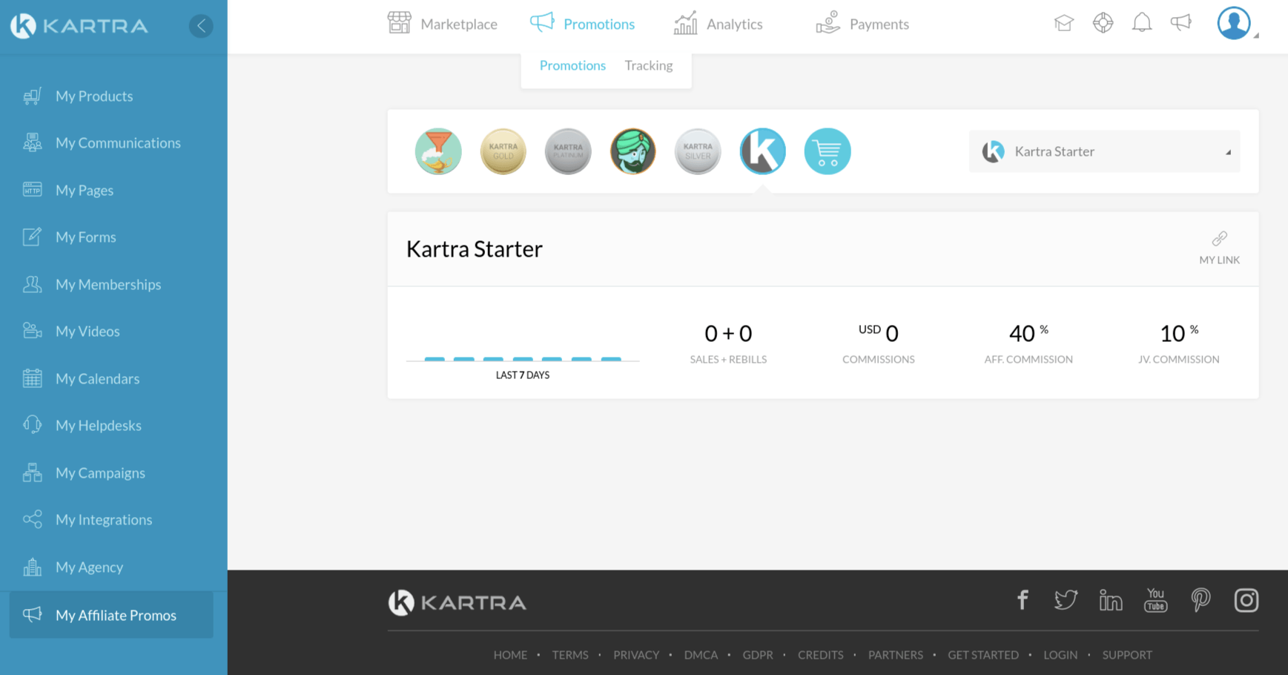The image size is (1288, 675).
Task: Click the PARTNERS footer link
Action: point(896,655)
